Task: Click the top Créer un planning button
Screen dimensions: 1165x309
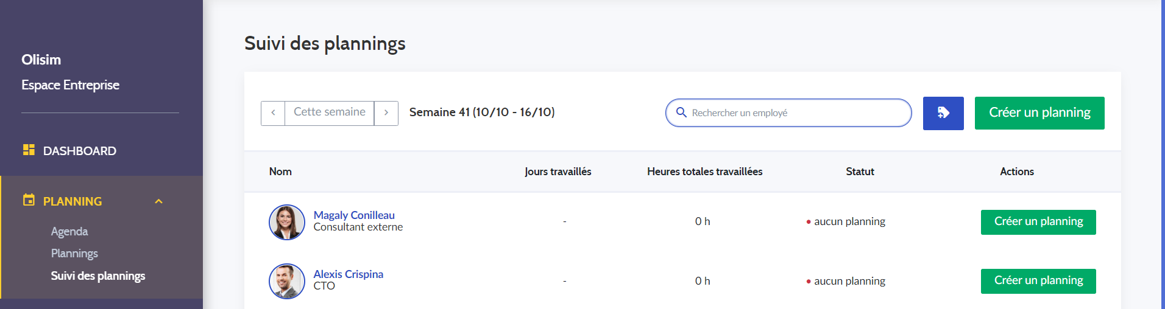Action: pyautogui.click(x=1039, y=113)
